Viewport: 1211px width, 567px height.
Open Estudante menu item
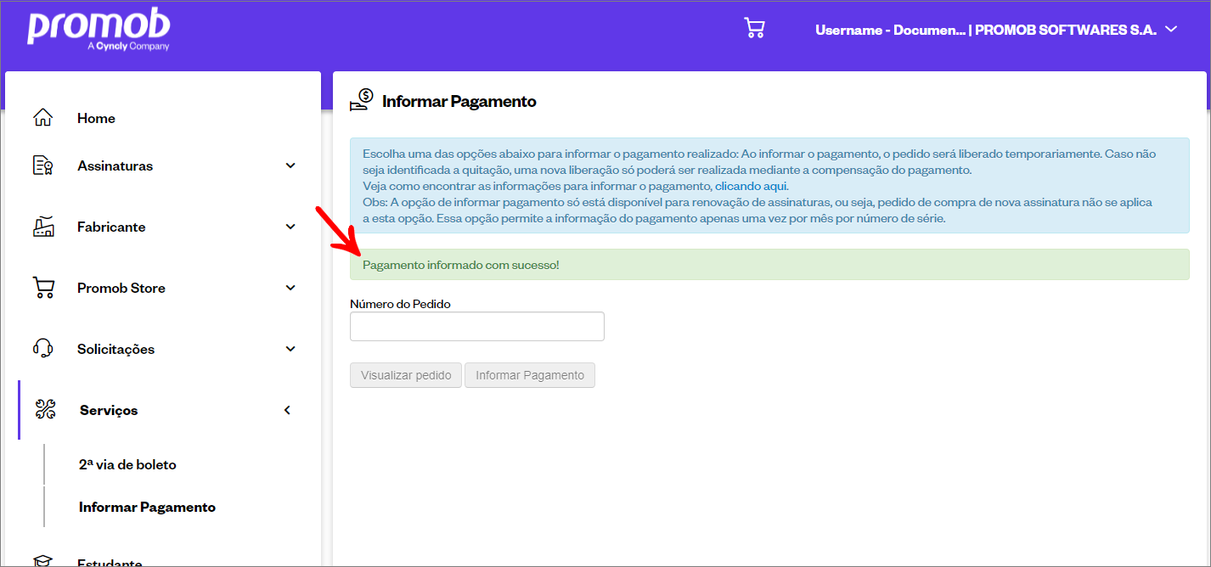click(x=110, y=562)
